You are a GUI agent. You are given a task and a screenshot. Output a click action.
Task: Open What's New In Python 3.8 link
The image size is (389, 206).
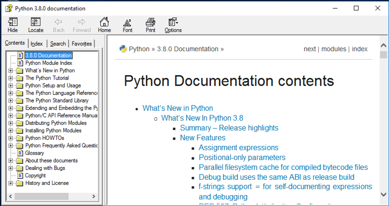[x=202, y=118]
